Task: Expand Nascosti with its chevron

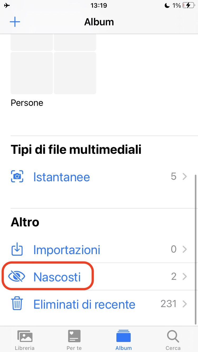Action: [185, 277]
